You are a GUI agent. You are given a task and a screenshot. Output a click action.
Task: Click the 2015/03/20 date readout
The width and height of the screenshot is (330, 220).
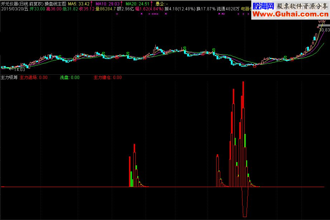(x=15, y=9)
